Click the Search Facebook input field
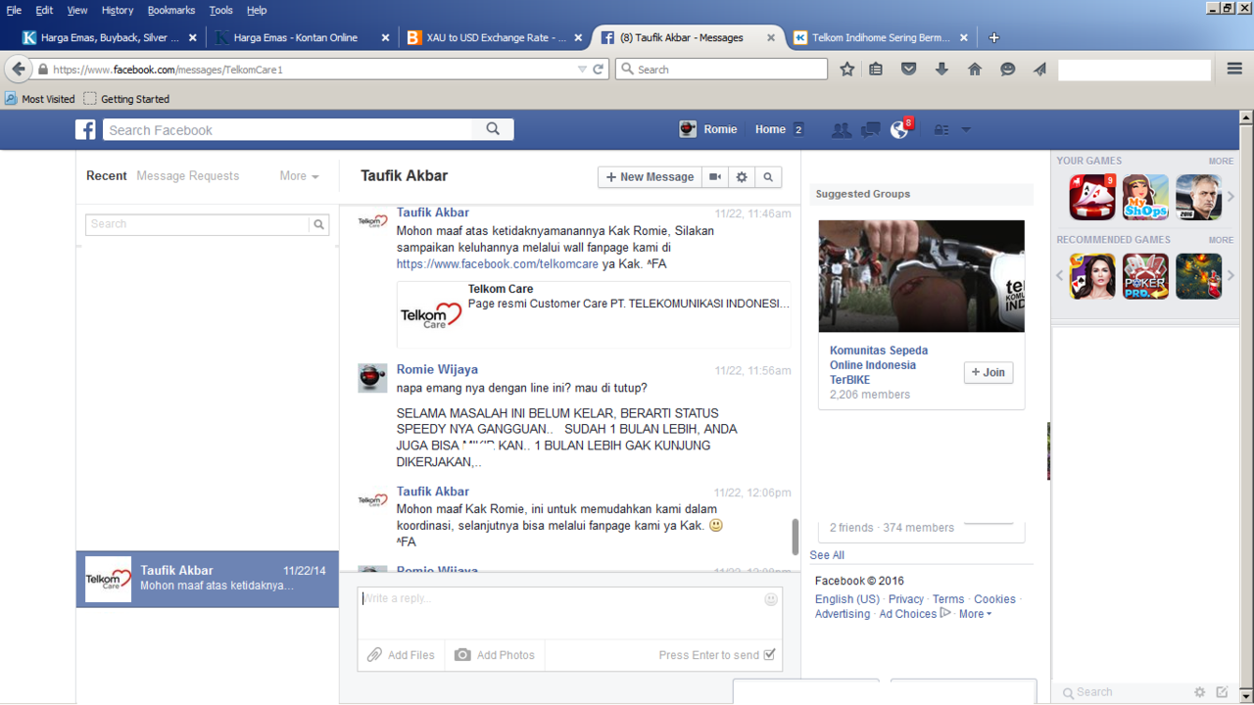Image resolution: width=1254 pixels, height=705 pixels. coord(288,129)
